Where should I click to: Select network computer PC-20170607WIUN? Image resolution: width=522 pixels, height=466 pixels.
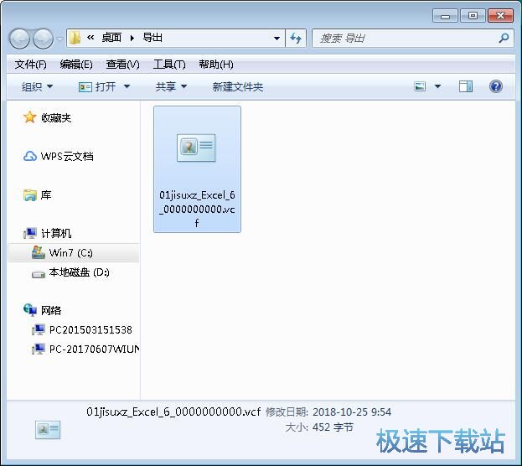point(85,349)
